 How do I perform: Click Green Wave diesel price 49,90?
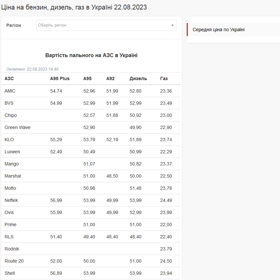coord(135,127)
